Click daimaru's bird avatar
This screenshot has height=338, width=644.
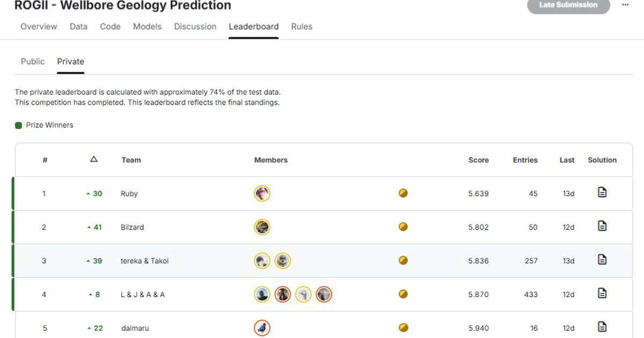(x=262, y=328)
